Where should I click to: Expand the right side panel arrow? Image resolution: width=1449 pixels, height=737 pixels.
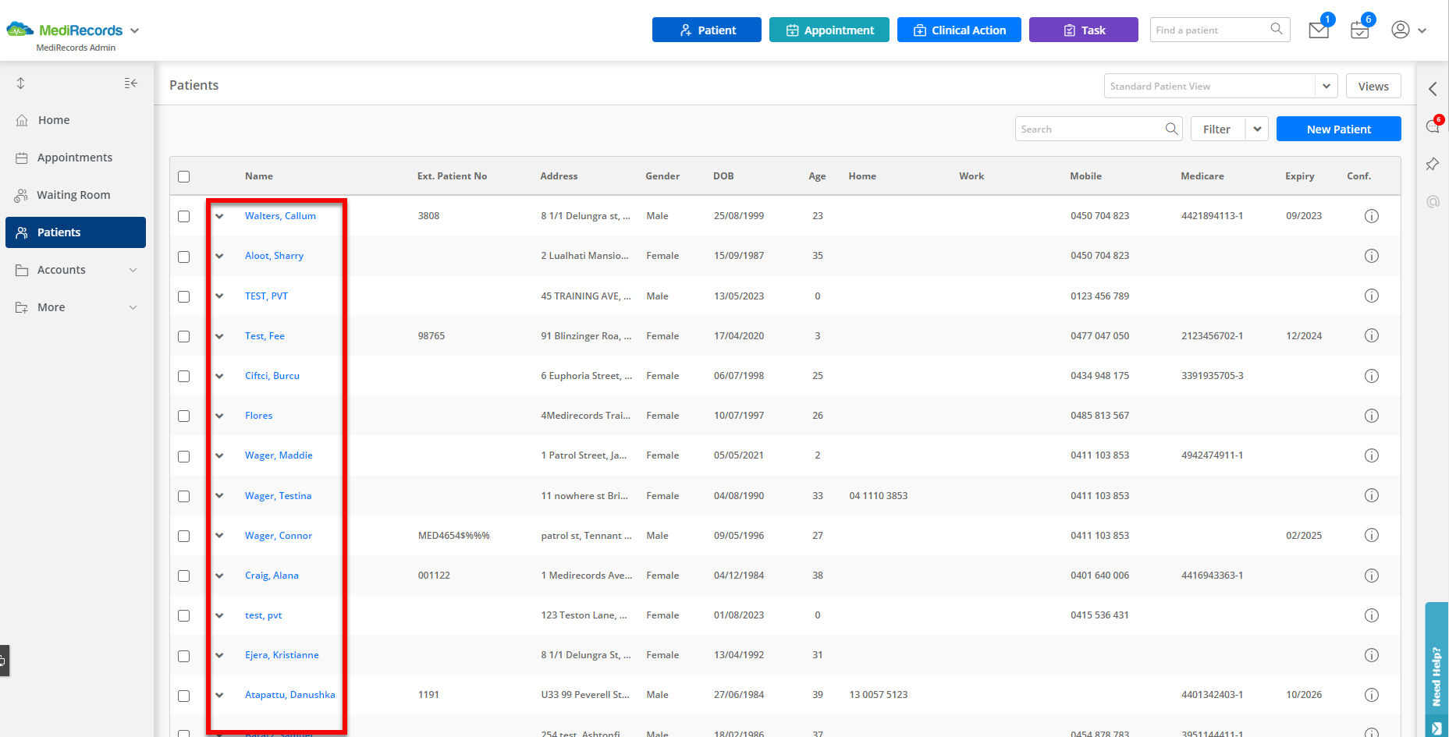tap(1433, 89)
